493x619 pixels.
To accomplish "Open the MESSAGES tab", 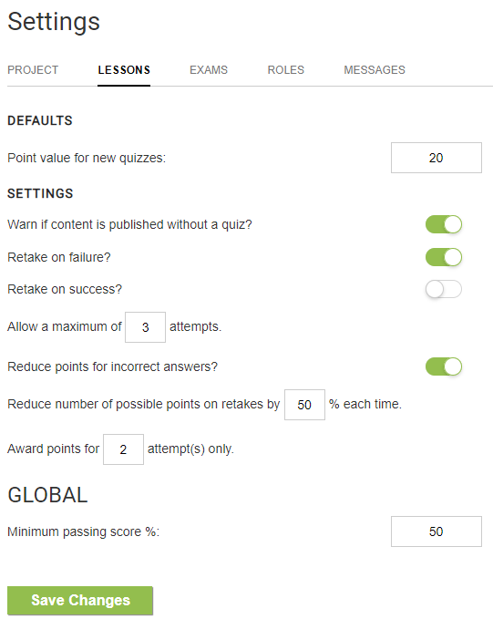I will coord(375,70).
